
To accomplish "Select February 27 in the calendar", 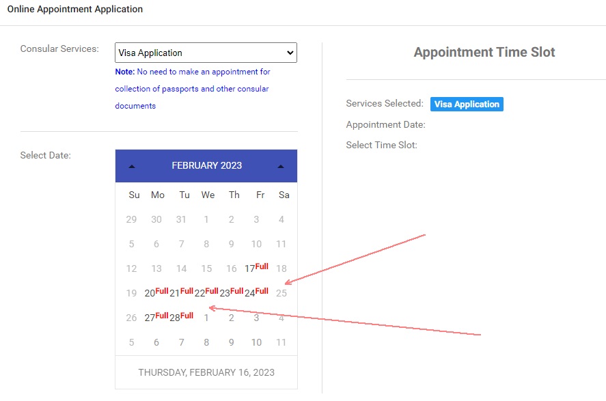I will tap(150, 318).
